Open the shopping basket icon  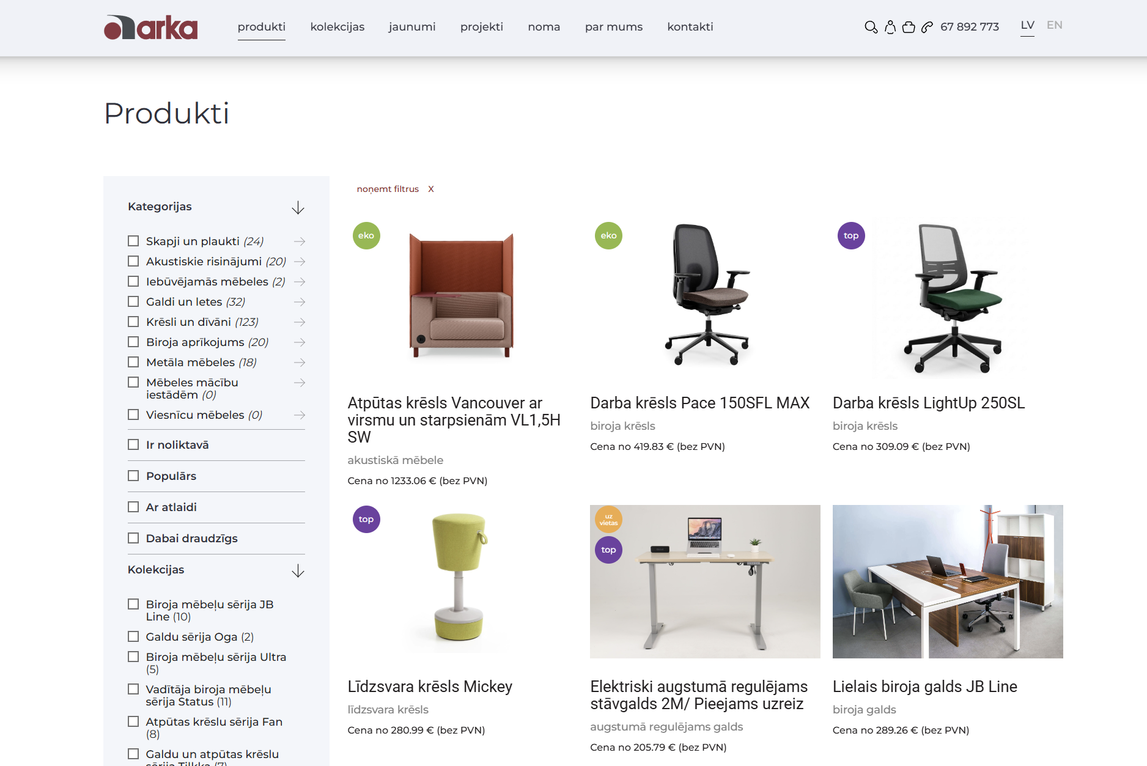coord(909,27)
